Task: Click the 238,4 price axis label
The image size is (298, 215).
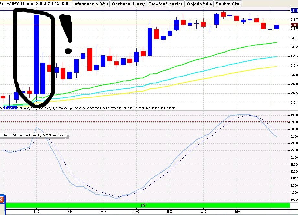Action: coord(294,38)
